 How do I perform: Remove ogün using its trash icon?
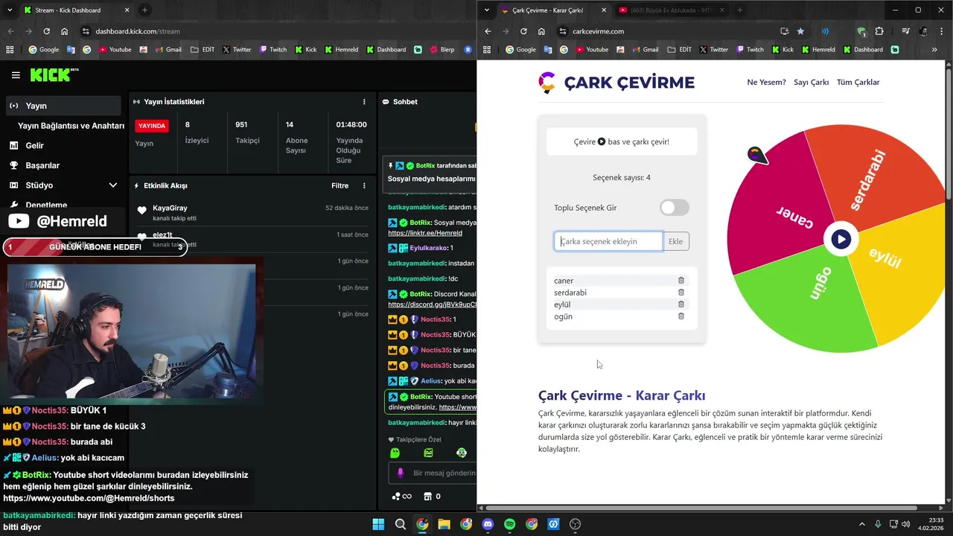pos(681,316)
